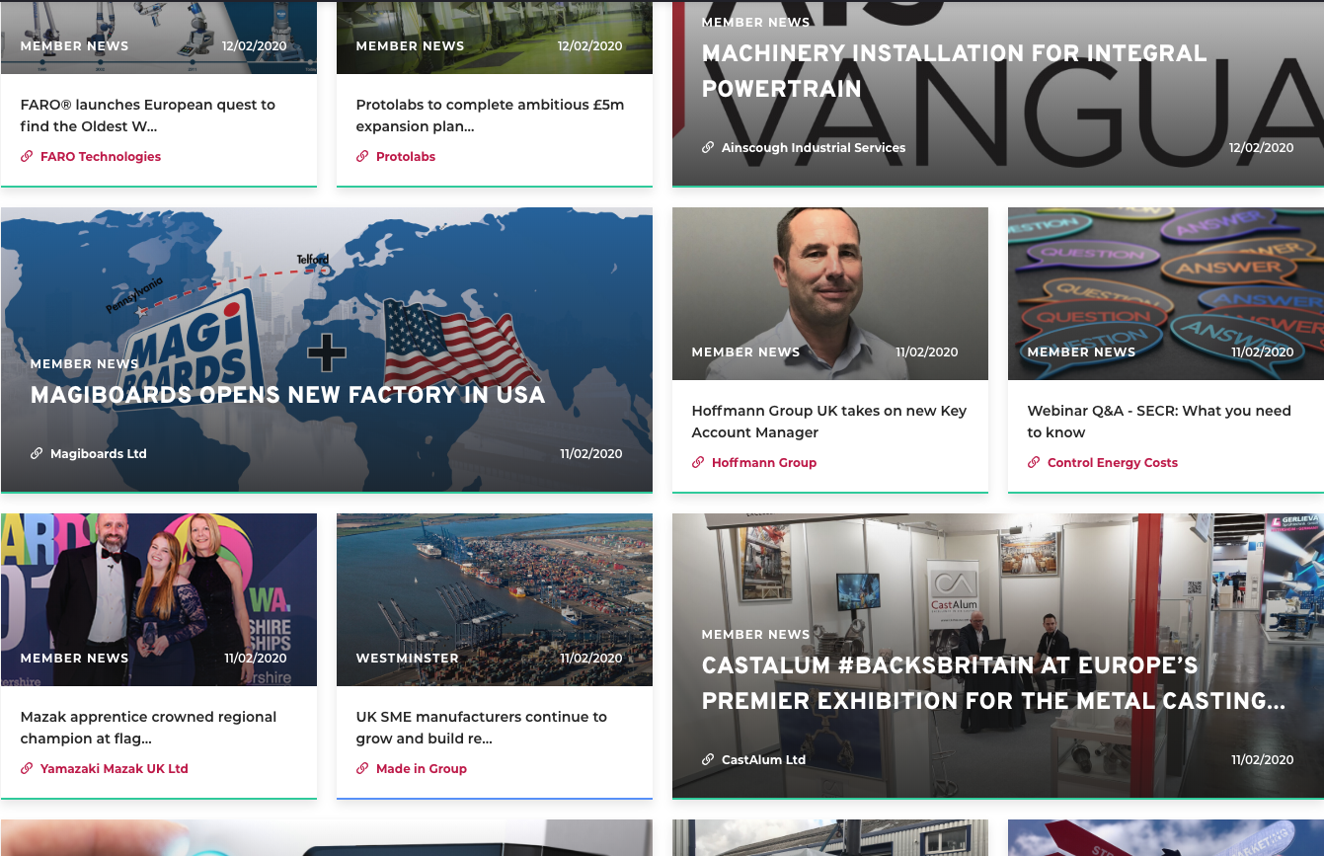
Task: Click link icon beside FARO Technologies
Action: (x=27, y=156)
